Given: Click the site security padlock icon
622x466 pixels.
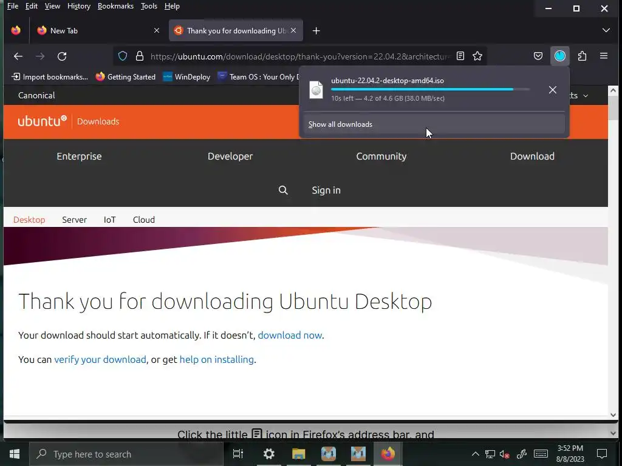Looking at the screenshot, I should point(140,56).
